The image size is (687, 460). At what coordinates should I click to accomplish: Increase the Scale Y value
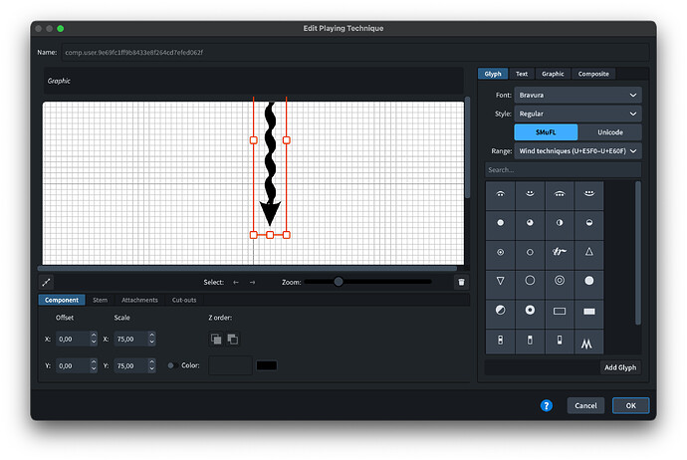(151, 362)
